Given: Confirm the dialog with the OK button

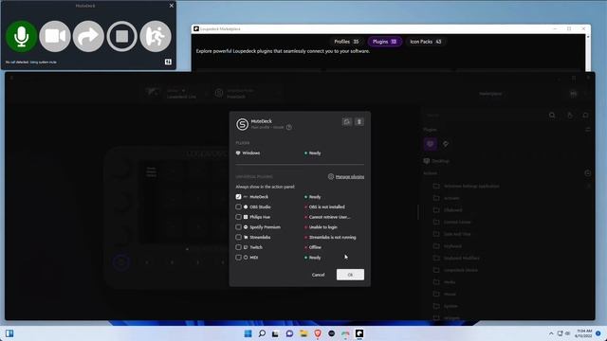Looking at the screenshot, I should (350, 275).
